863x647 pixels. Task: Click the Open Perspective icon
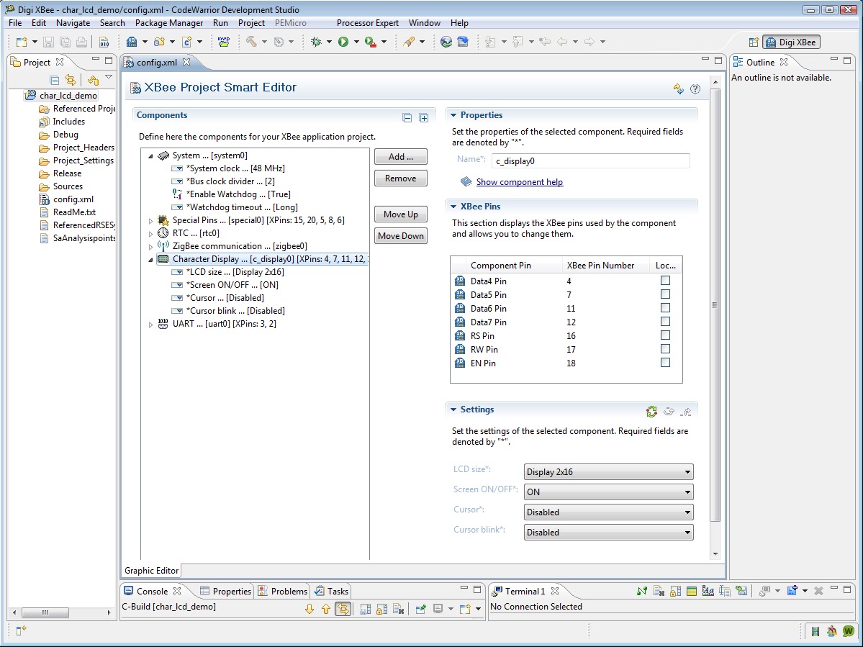754,42
